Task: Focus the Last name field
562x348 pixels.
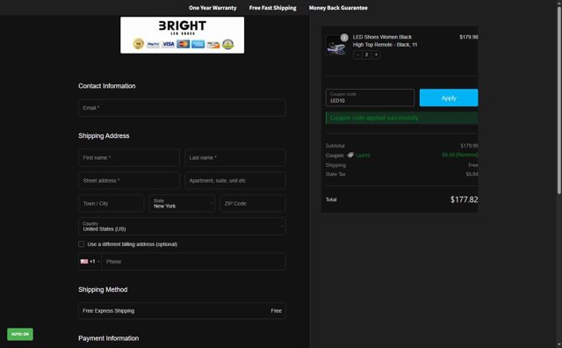Action: pyautogui.click(x=235, y=157)
